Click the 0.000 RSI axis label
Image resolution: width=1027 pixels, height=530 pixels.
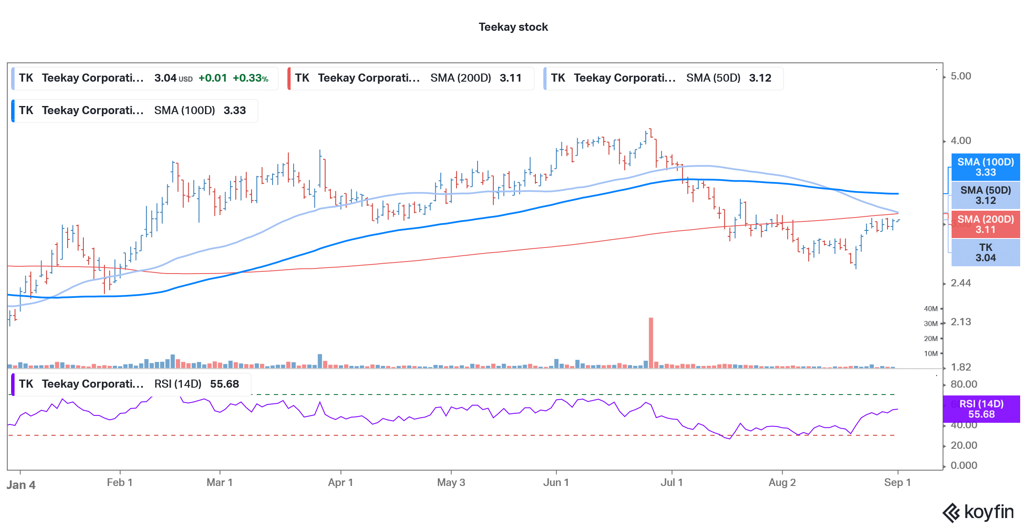click(x=964, y=465)
